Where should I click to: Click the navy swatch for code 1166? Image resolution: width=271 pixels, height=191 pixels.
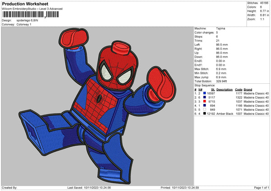click(x=205, y=105)
